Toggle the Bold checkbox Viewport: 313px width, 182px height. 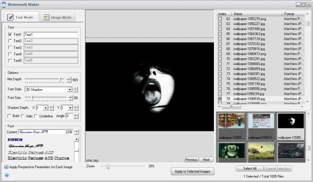9,116
